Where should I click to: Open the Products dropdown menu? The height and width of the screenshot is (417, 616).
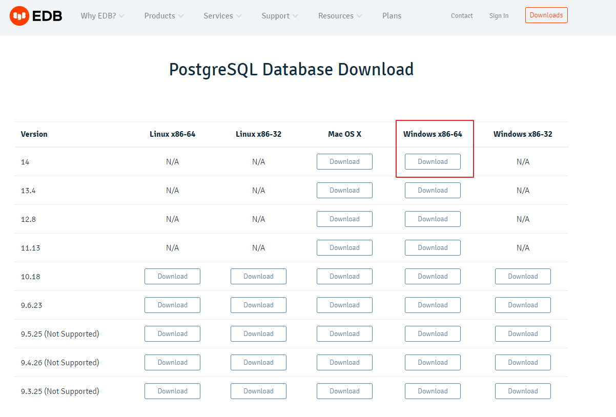coord(164,16)
